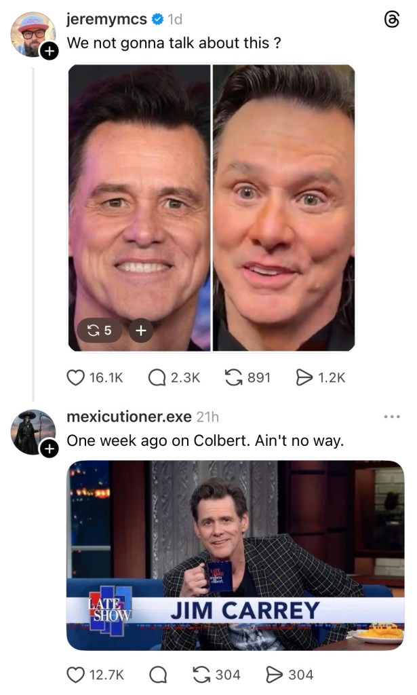Follow jeremymcs using avatar plus badge
Screen dimensions: 417x695
click(x=49, y=51)
